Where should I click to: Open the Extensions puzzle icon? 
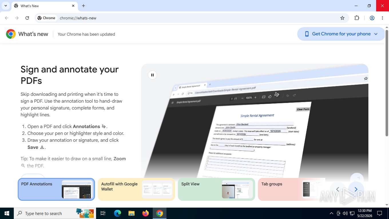357,18
